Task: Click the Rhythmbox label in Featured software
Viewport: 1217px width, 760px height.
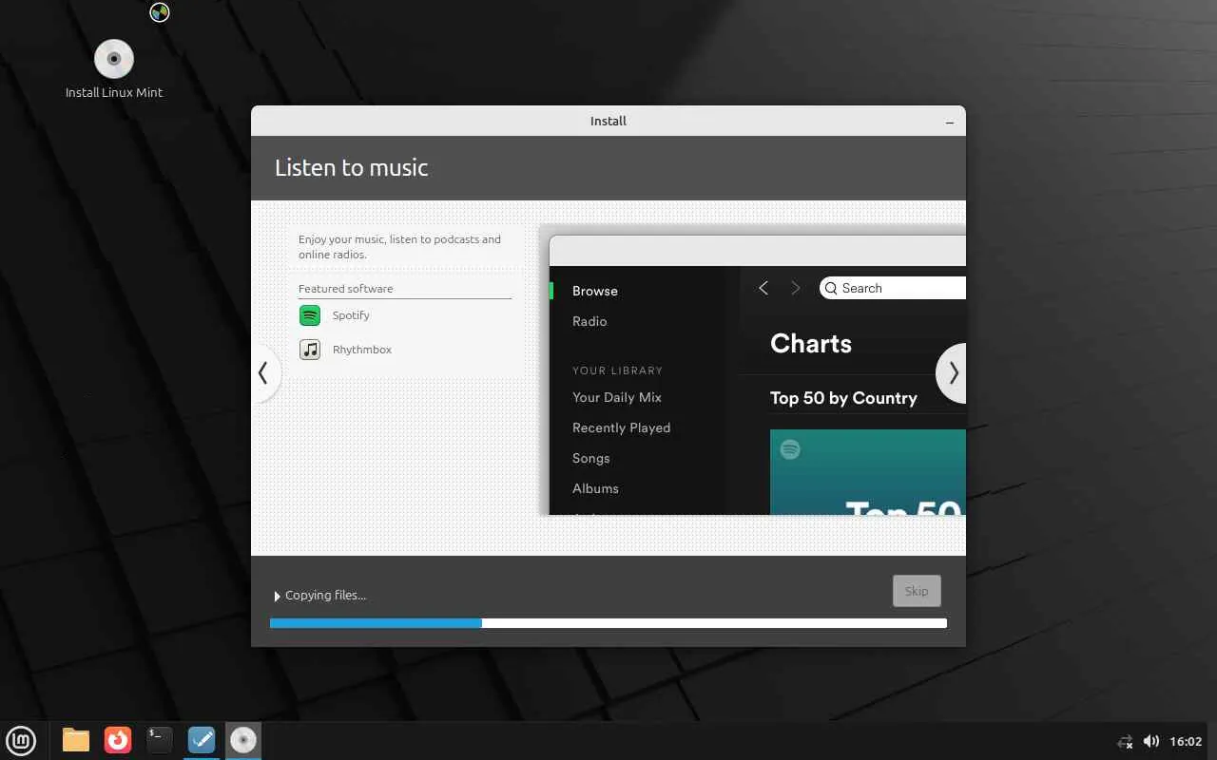Action: (x=362, y=350)
